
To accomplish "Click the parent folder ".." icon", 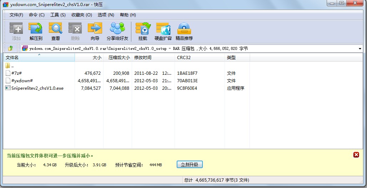I will click(7, 66).
